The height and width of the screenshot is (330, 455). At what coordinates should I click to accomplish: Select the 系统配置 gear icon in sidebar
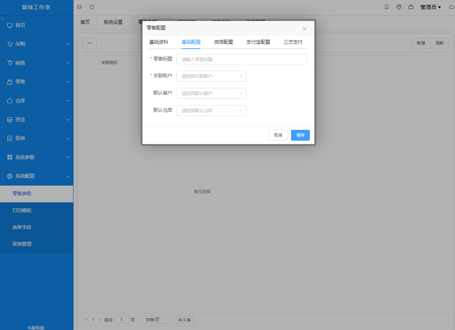click(x=10, y=176)
